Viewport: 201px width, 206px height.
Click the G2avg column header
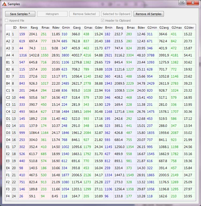pyautogui.click(x=164, y=28)
